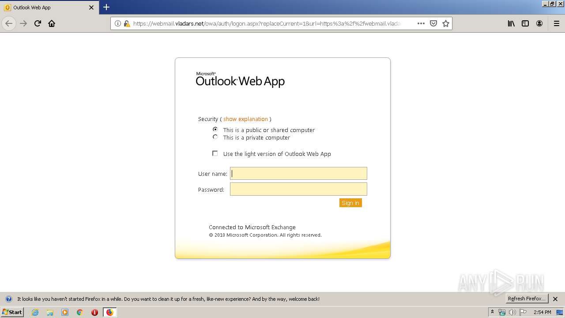
Task: Focus the User name field
Action: (298, 173)
